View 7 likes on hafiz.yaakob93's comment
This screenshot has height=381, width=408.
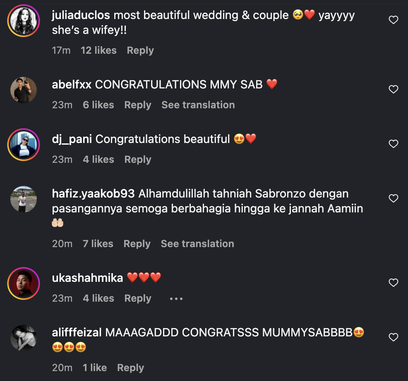[x=98, y=243]
